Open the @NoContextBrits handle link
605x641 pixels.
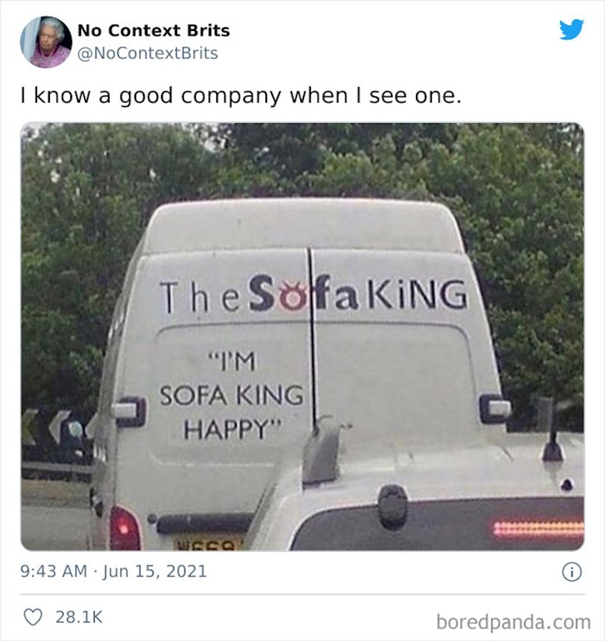[147, 53]
